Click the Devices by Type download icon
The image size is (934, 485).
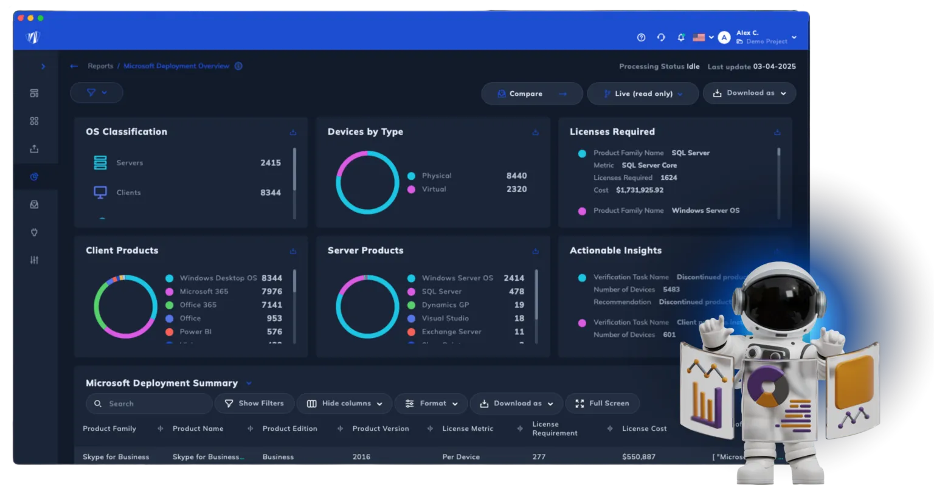(535, 132)
